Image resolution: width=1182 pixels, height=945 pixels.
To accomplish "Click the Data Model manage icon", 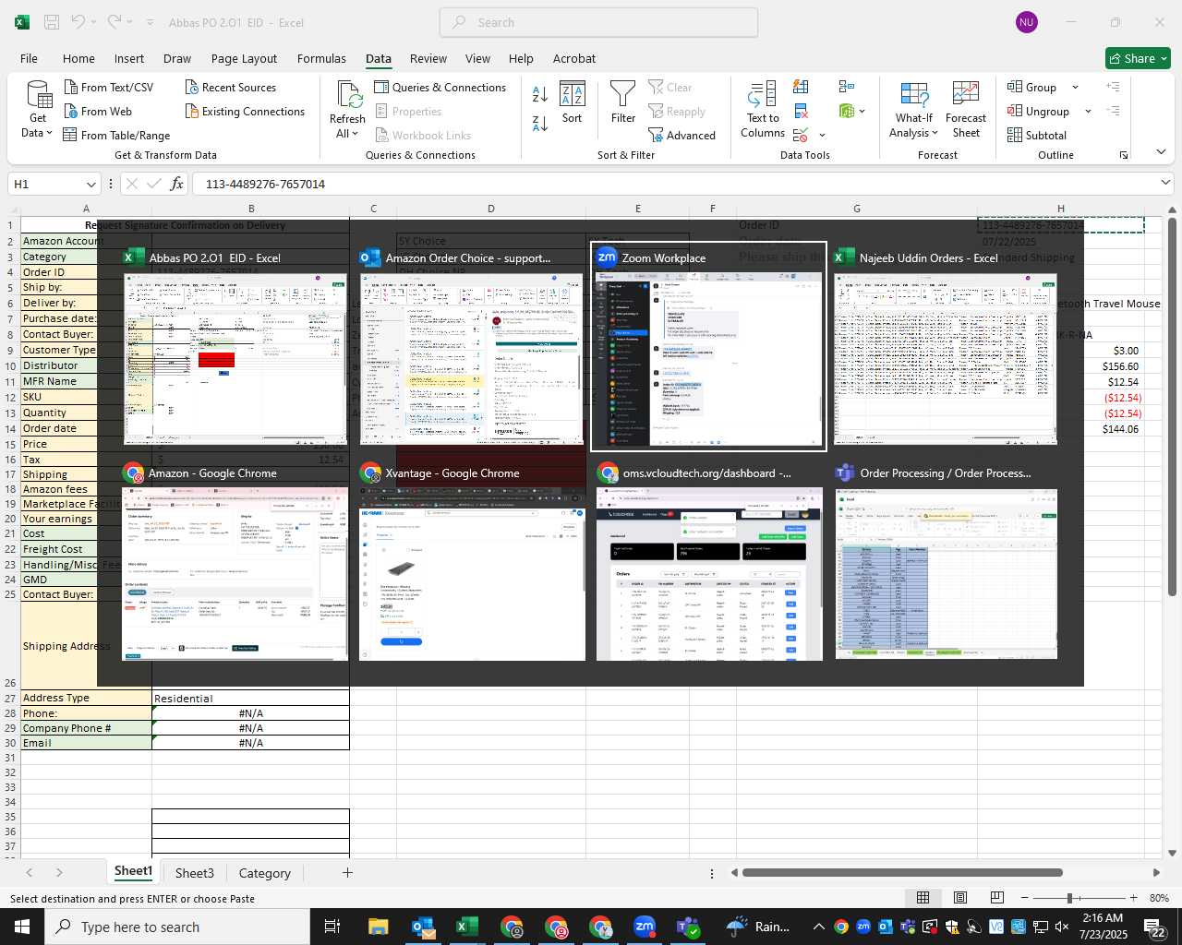I will (847, 111).
